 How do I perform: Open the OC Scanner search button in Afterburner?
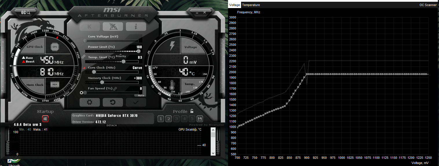pos(25,12)
